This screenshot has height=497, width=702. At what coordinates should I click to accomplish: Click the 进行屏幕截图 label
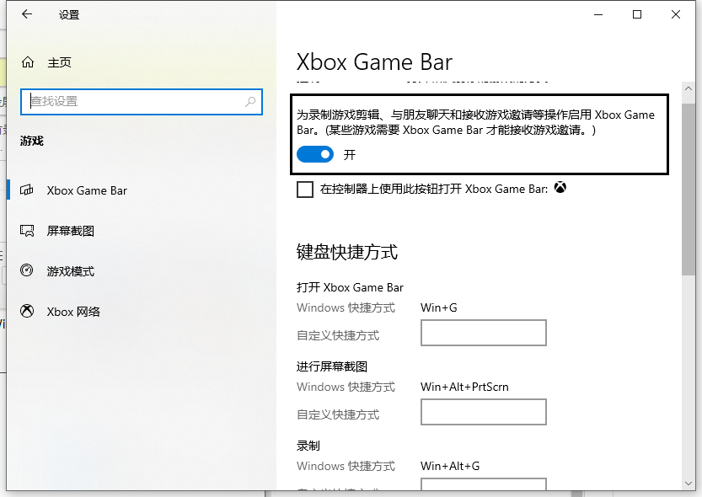tap(332, 366)
